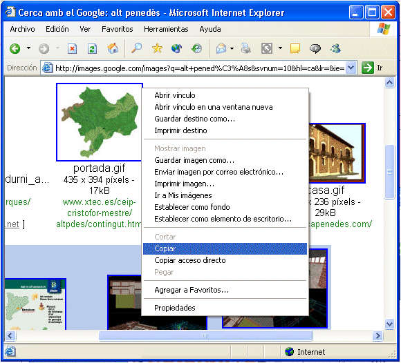Viewport: 401px width, 363px height.
Task: Open the Discuss speech bubble icon
Action: point(315,48)
